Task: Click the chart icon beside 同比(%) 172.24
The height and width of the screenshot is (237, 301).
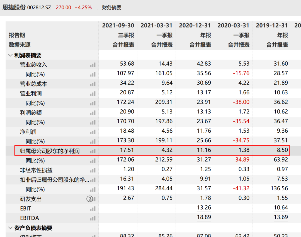Action: click(93, 103)
